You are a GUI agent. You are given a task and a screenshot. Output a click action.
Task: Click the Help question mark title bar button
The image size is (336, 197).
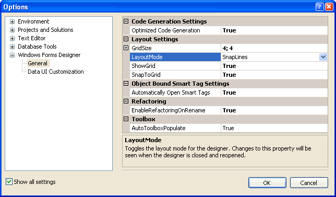click(319, 7)
